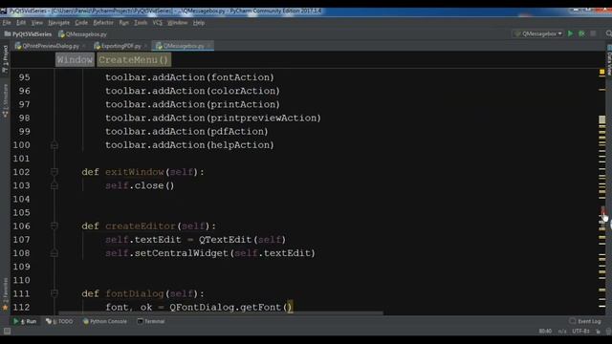Click the colorAction argument on line 96
The height and width of the screenshot is (344, 612).
(243, 91)
